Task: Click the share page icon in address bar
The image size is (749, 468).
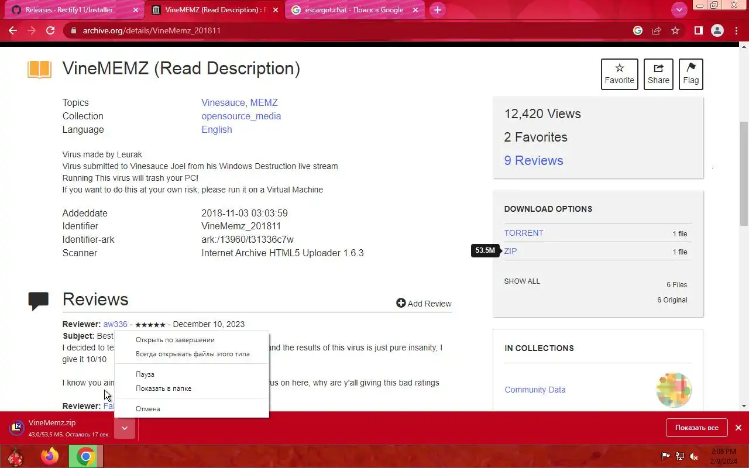Action: [x=657, y=30]
